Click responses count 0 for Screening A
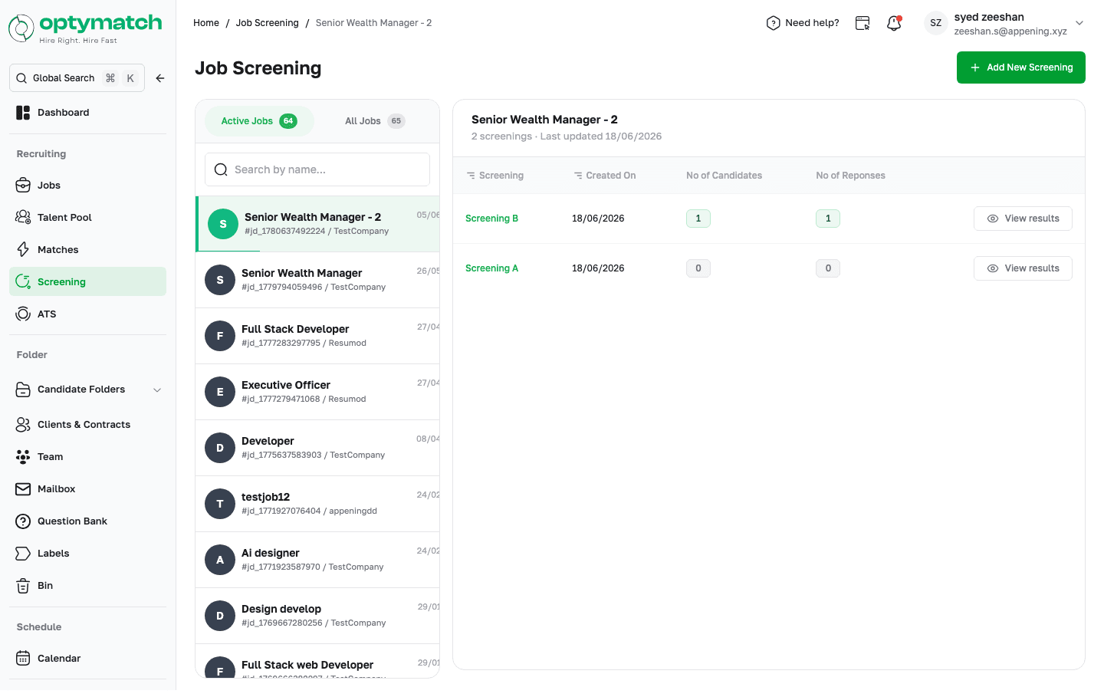1104x697 pixels. [828, 268]
